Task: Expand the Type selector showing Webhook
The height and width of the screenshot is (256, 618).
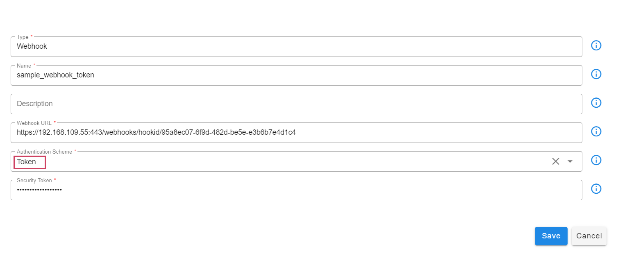Action: (x=287, y=46)
